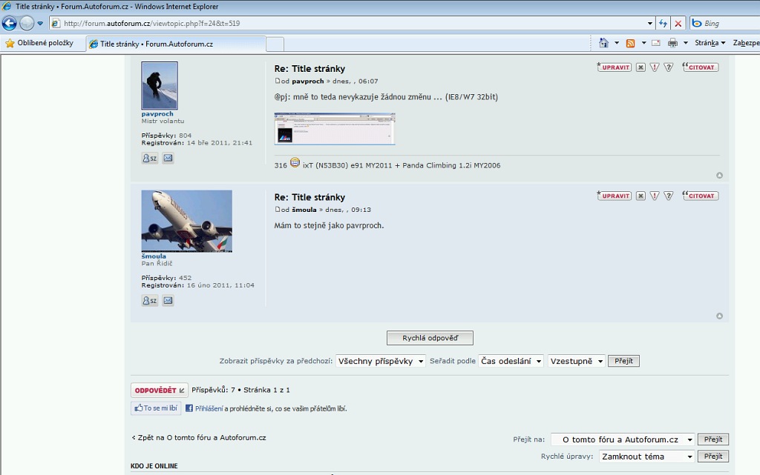The height and width of the screenshot is (475, 760).
Task: Click the 'Rychlá odpověď' button
Action: click(x=430, y=338)
